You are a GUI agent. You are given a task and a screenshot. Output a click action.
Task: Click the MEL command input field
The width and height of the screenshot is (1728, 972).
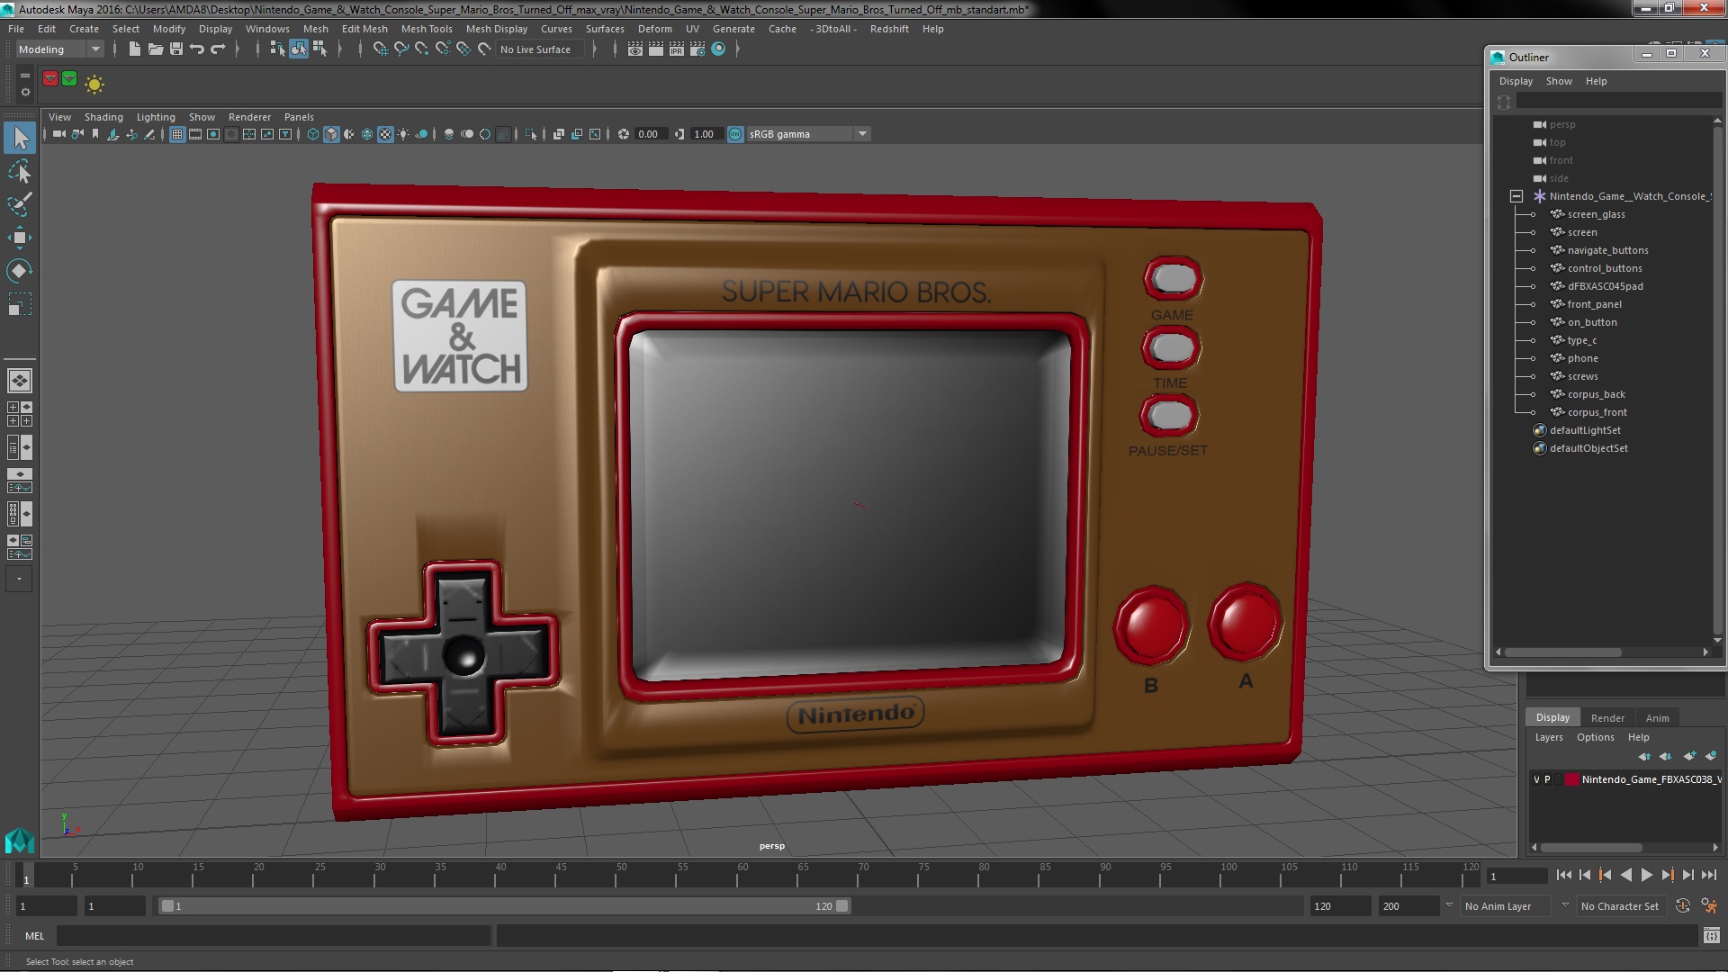274,936
